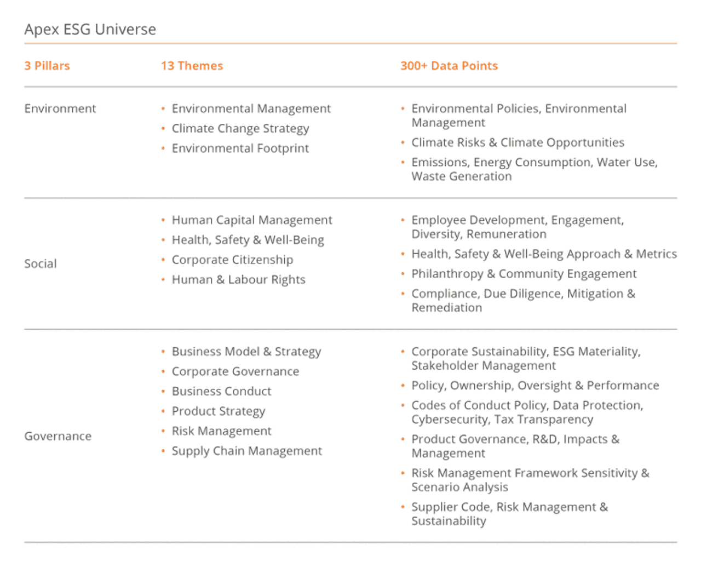The image size is (701, 568).
Task: Click the Climate Change Strategy theme
Action: coord(240,128)
